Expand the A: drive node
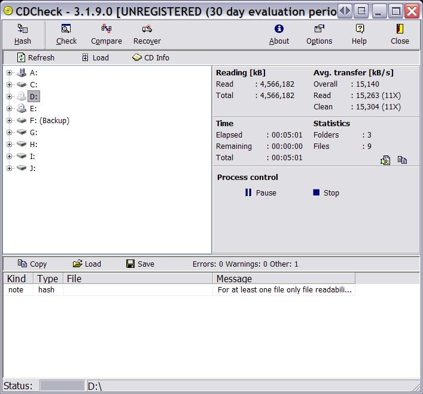This screenshot has width=423, height=394. click(x=9, y=73)
